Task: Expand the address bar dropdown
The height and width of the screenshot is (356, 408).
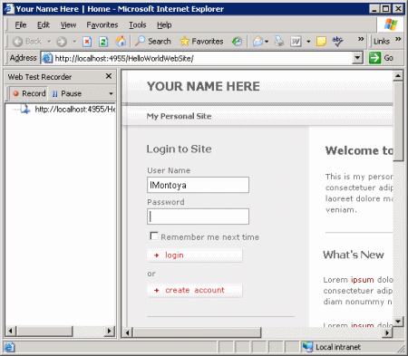Action: 357,58
